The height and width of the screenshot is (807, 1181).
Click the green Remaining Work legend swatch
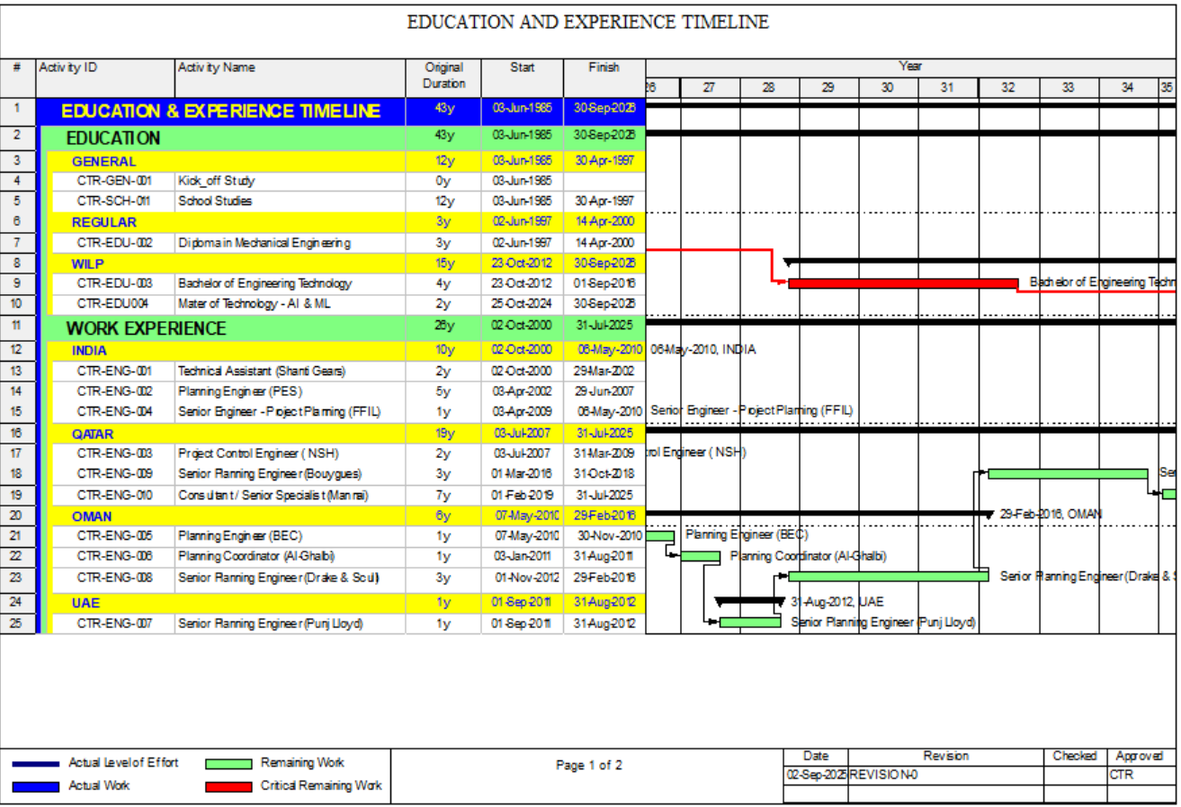229,764
